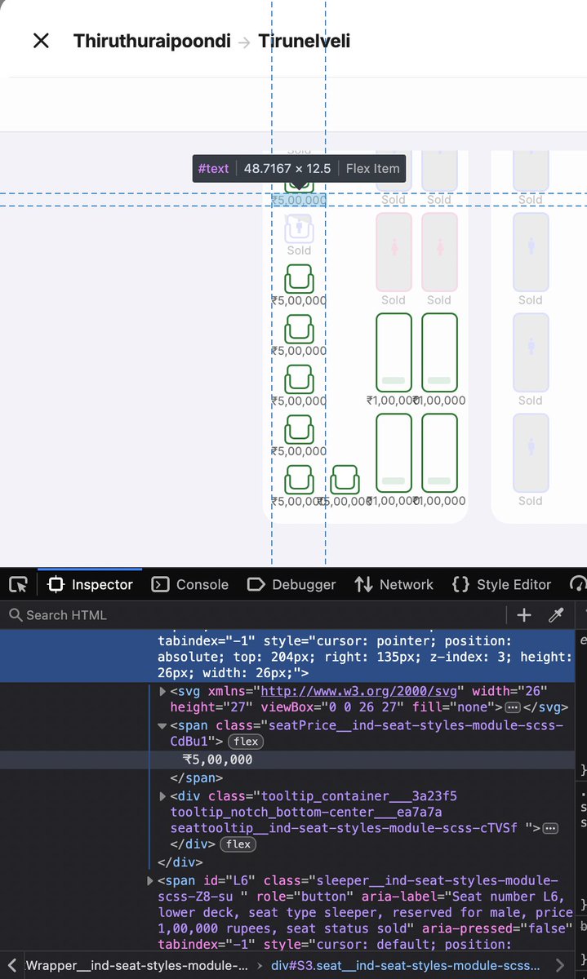Select bottom-row sleeper adjacent to the seater seat
The width and height of the screenshot is (587, 979).
(394, 452)
